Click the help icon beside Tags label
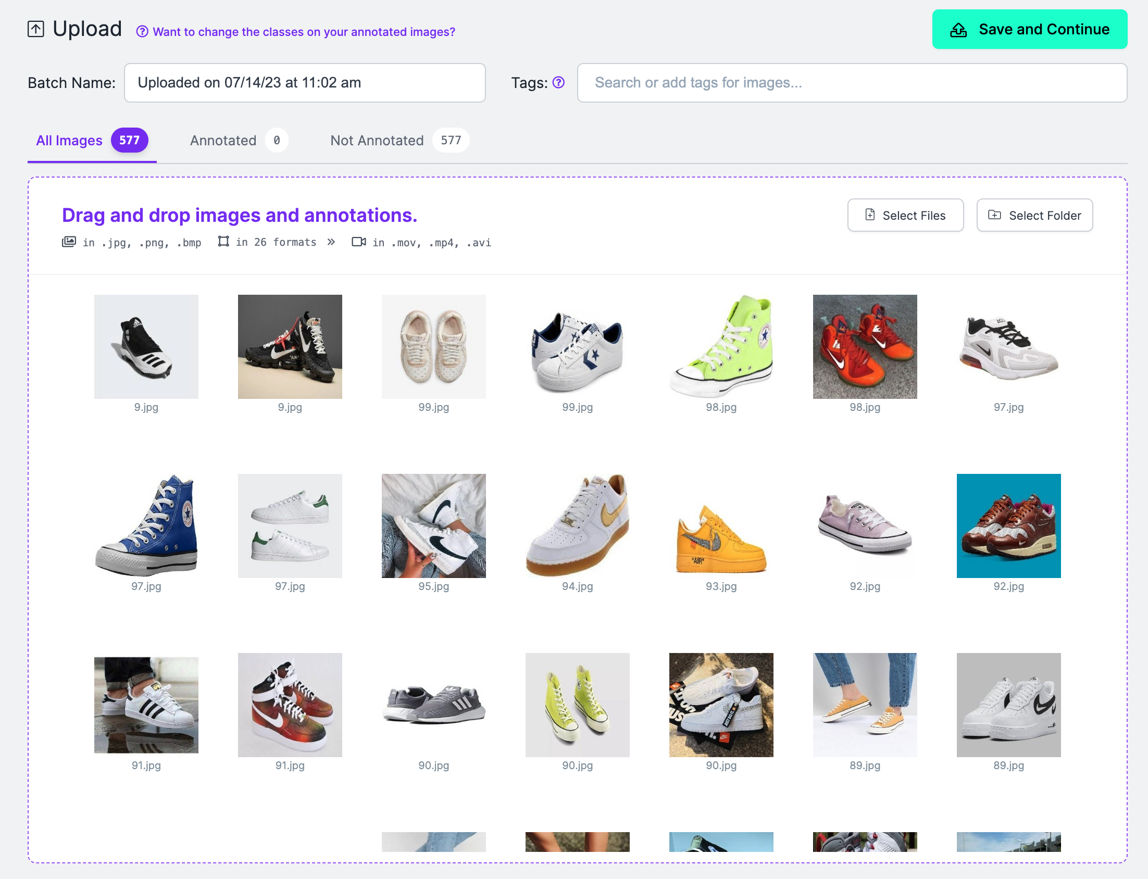 pyautogui.click(x=558, y=83)
